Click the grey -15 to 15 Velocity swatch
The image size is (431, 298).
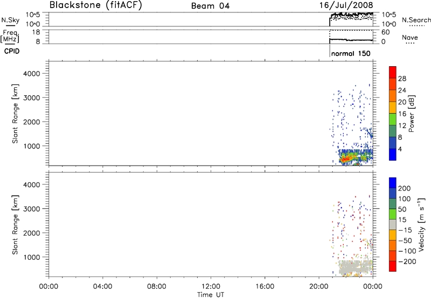(x=393, y=224)
